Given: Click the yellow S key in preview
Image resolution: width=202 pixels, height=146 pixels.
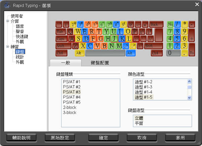Looking at the screenshot, I should 79,39.
